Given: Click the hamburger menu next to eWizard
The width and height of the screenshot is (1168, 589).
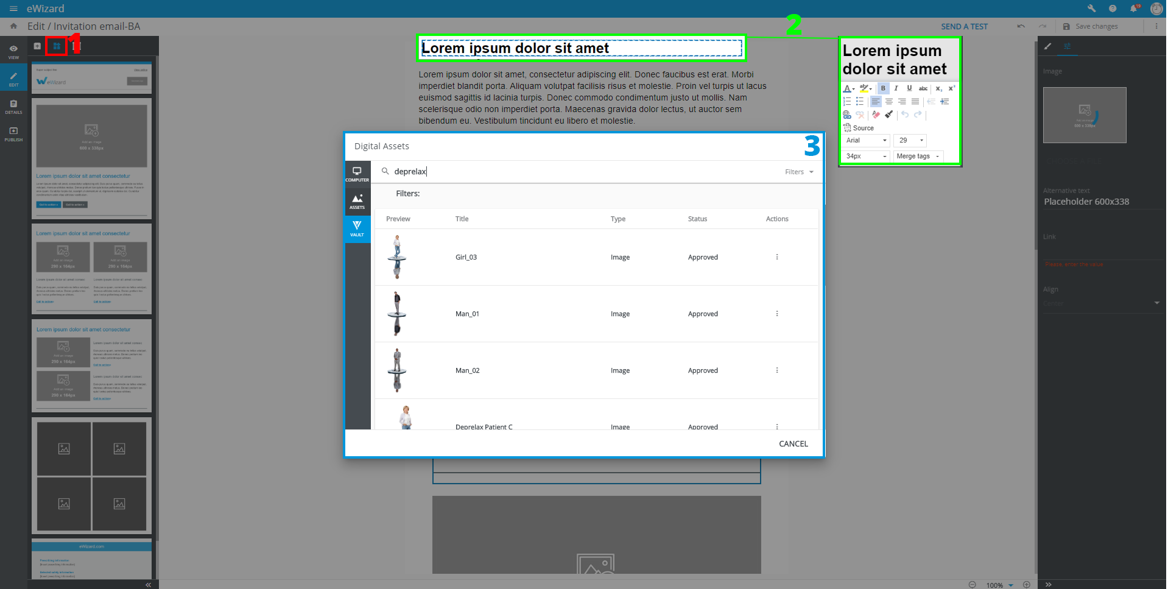Looking at the screenshot, I should tap(13, 9).
